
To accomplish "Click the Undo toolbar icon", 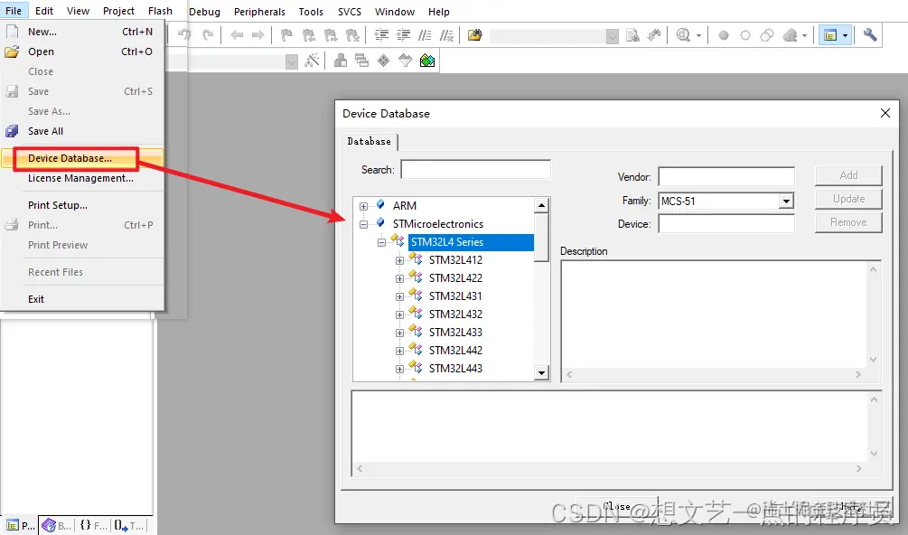I will [x=184, y=34].
